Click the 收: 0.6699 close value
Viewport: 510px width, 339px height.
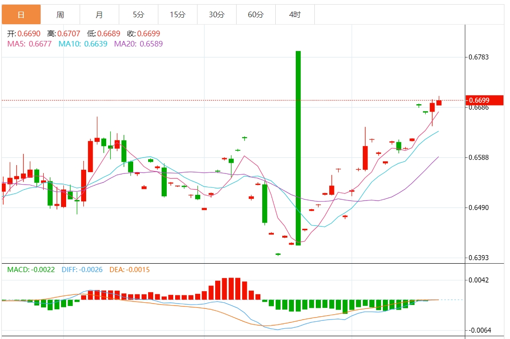(x=143, y=34)
